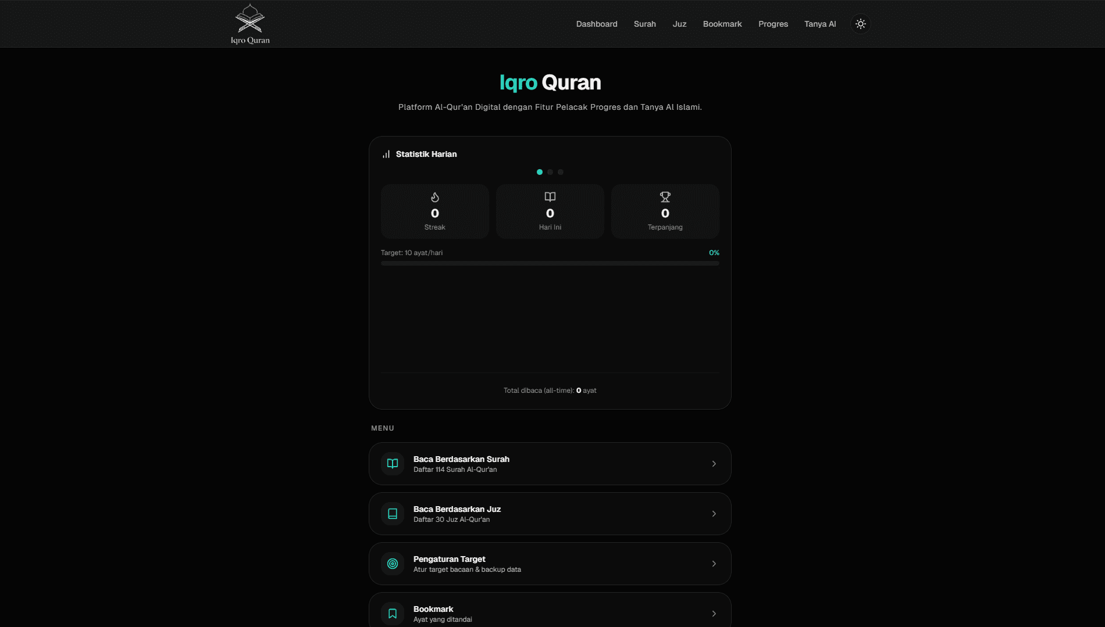Image resolution: width=1105 pixels, height=627 pixels.
Task: Click the Bookmark ribbon icon in menu list
Action: [393, 614]
